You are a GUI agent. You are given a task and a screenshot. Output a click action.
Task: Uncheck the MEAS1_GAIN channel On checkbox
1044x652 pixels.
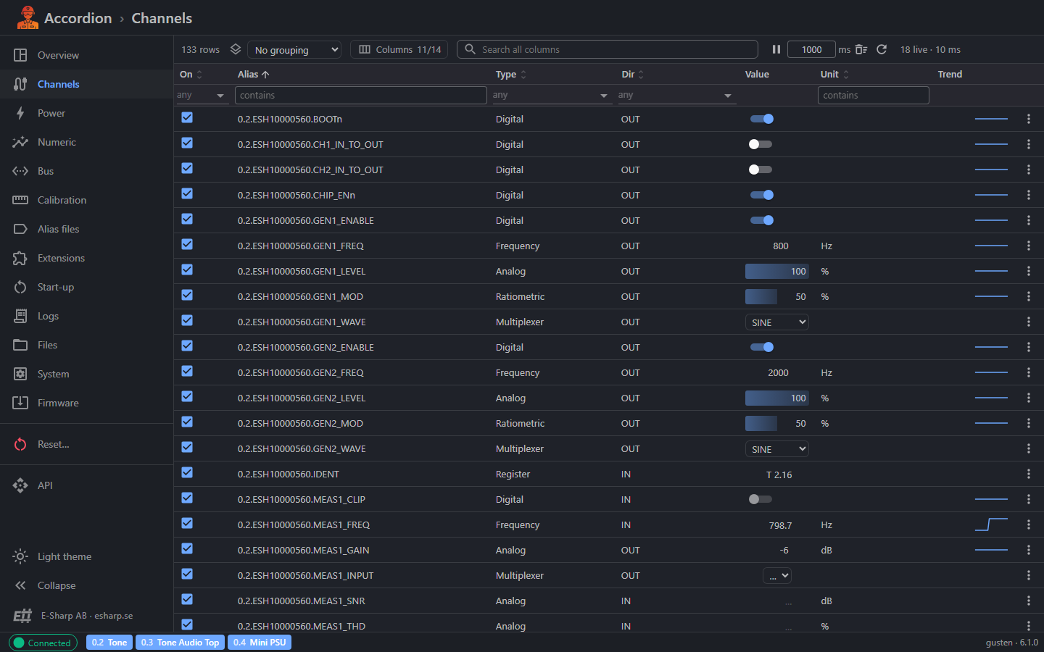pyautogui.click(x=187, y=548)
